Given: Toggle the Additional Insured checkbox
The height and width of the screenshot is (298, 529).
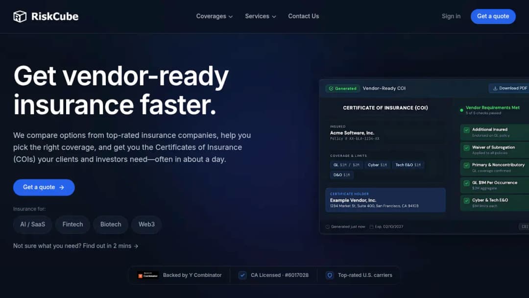Looking at the screenshot, I should tap(467, 130).
